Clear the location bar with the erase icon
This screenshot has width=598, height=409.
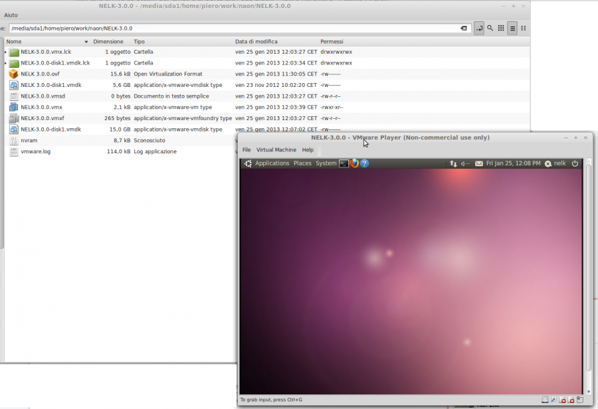(x=463, y=29)
